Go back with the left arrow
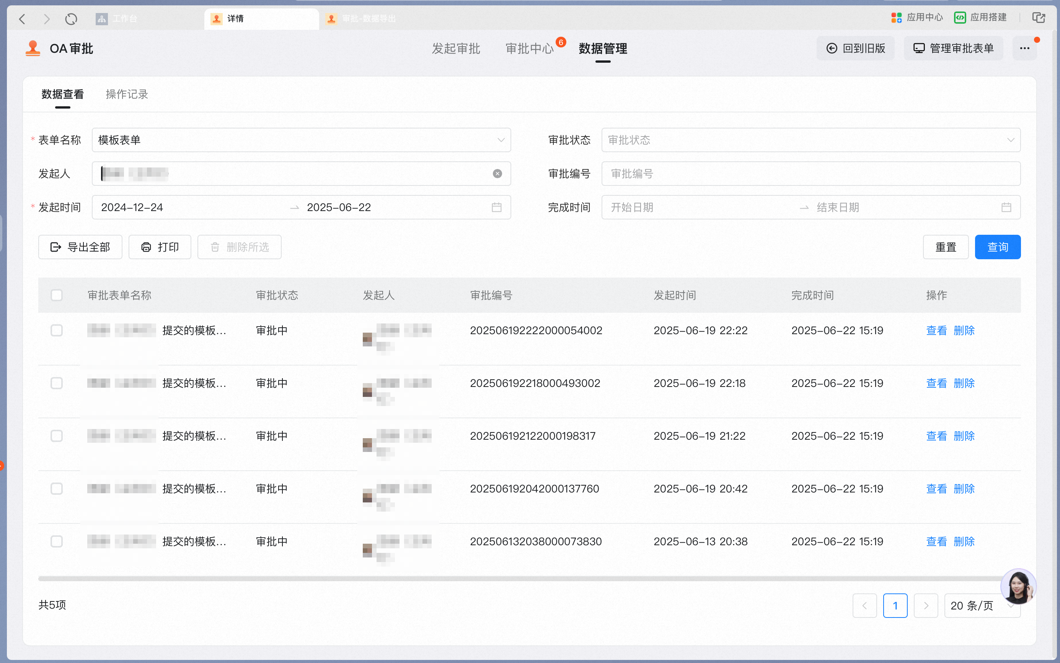Viewport: 1060px width, 663px height. pyautogui.click(x=22, y=19)
